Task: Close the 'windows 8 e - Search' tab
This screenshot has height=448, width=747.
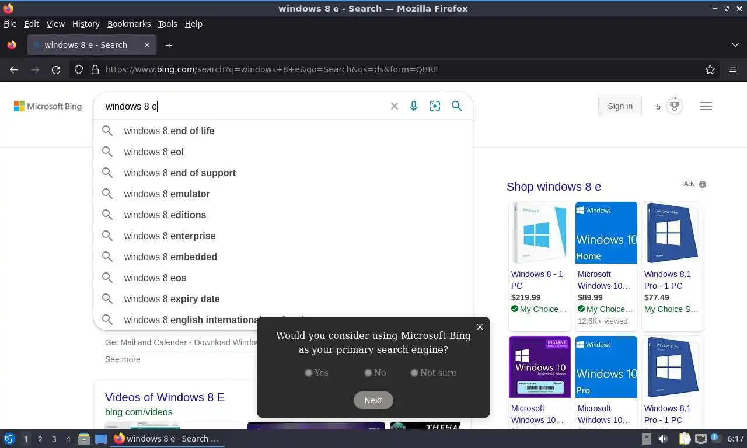Action: click(x=147, y=45)
